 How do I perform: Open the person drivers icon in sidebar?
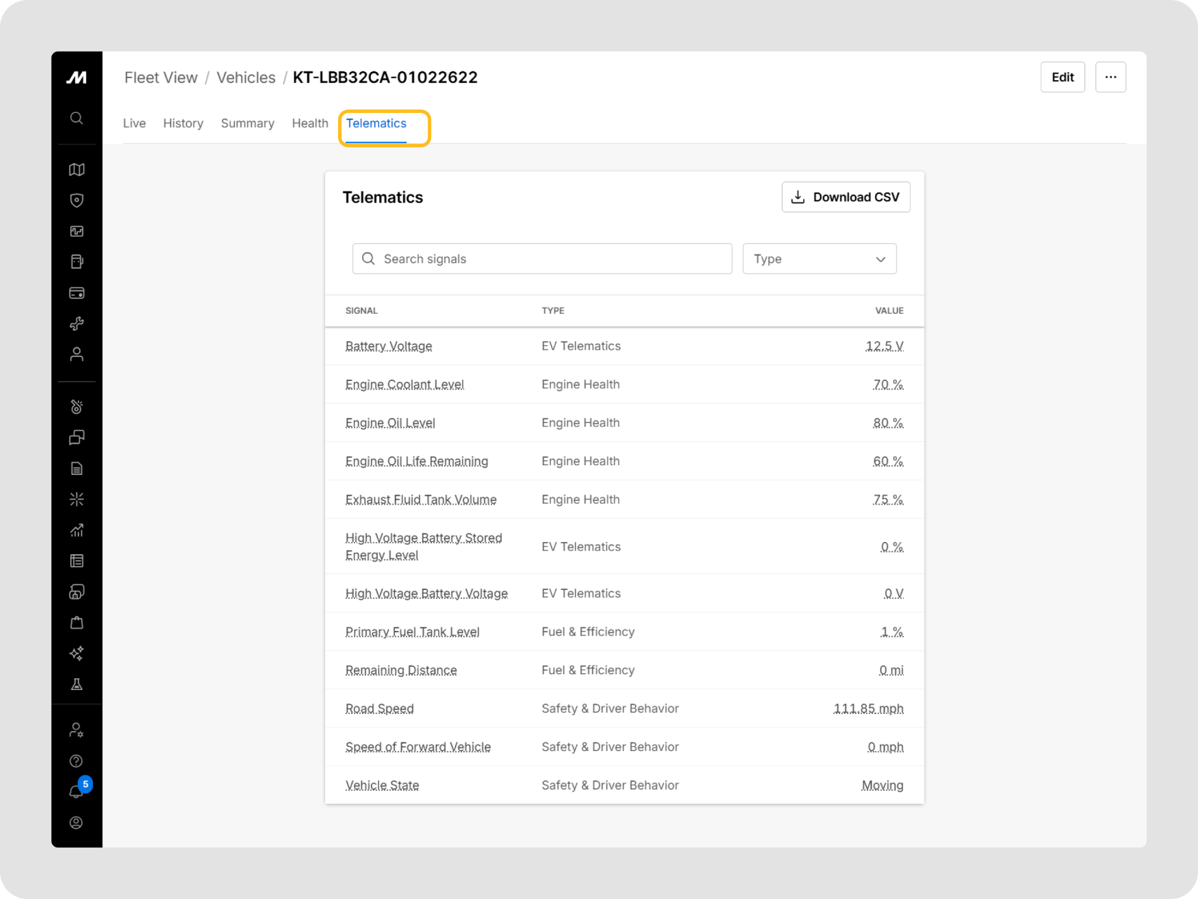tap(77, 354)
